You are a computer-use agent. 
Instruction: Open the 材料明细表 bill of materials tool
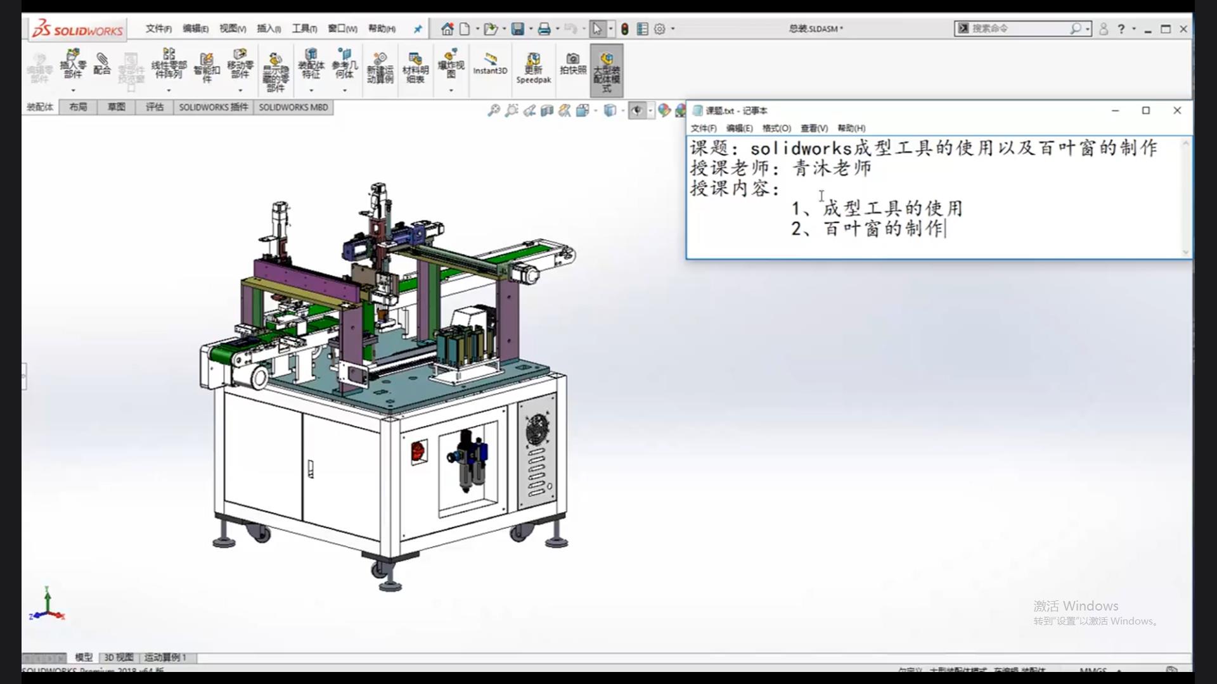(415, 68)
